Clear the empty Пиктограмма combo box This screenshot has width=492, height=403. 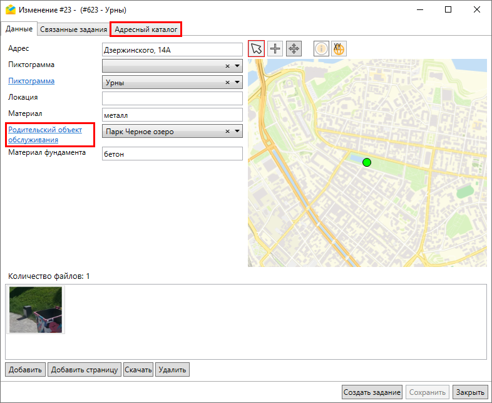coord(228,66)
